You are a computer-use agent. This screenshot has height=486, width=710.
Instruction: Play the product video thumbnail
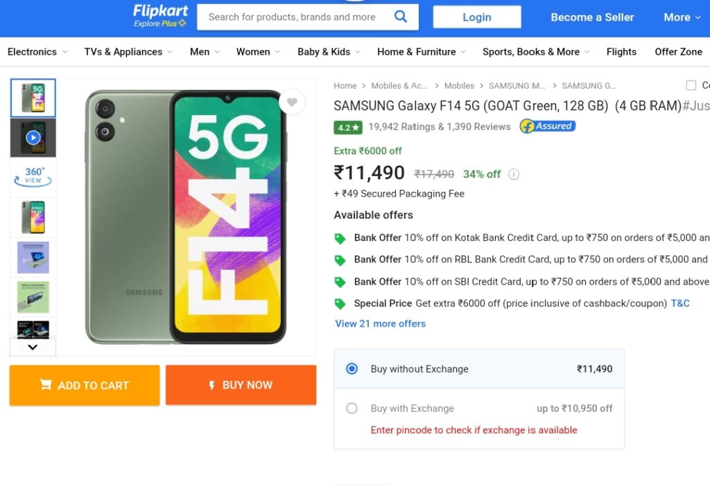pyautogui.click(x=33, y=138)
